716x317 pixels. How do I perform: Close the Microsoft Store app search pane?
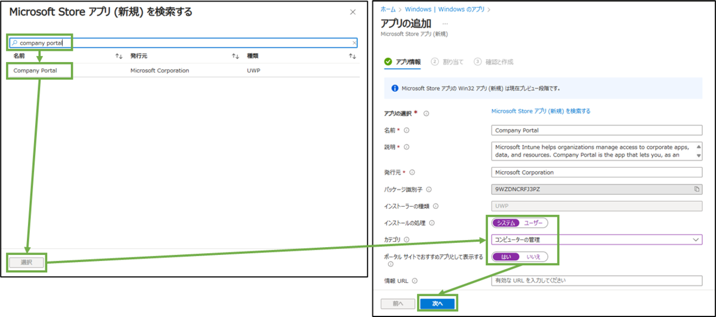[353, 12]
